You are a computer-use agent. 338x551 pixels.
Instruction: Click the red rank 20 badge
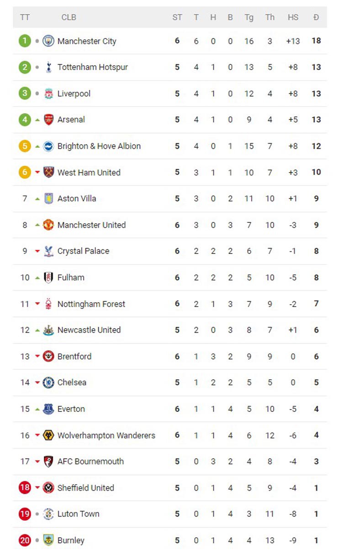[x=25, y=540]
